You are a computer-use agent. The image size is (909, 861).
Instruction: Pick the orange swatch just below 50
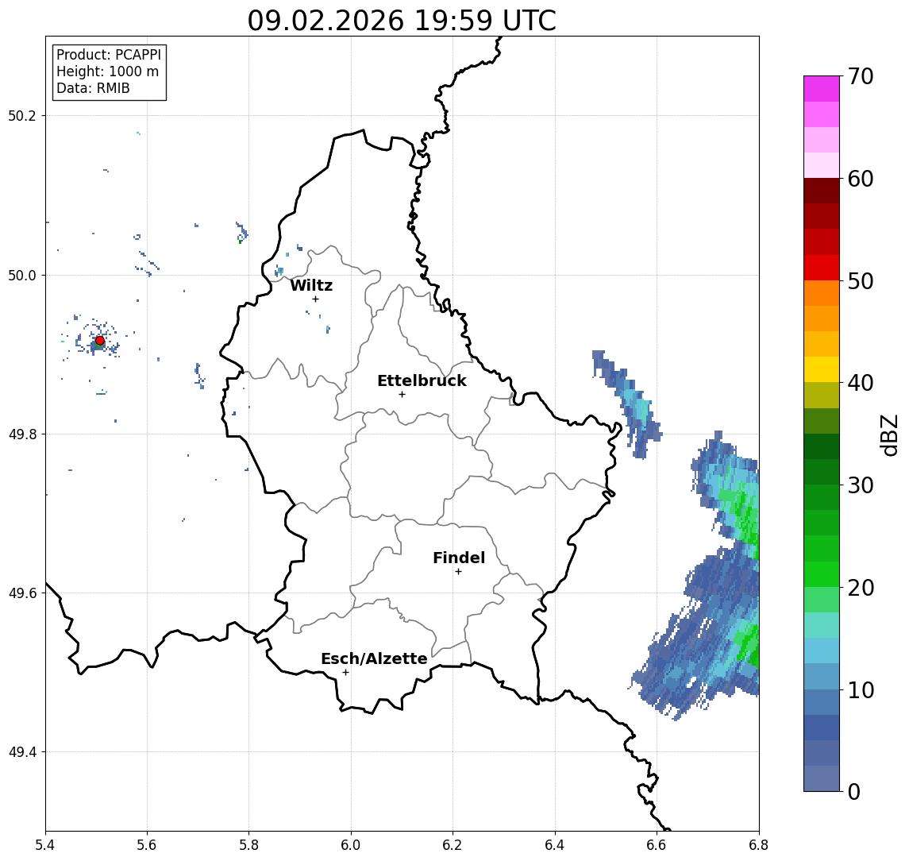(x=822, y=293)
